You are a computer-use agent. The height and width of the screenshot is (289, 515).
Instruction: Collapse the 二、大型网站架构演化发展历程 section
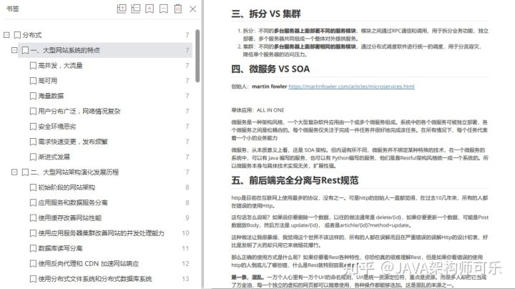14,172
